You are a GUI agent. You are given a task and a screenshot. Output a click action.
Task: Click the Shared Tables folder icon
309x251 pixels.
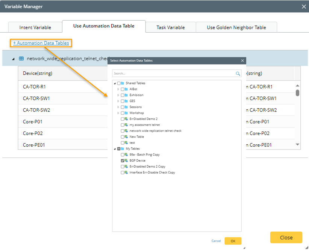coord(123,83)
